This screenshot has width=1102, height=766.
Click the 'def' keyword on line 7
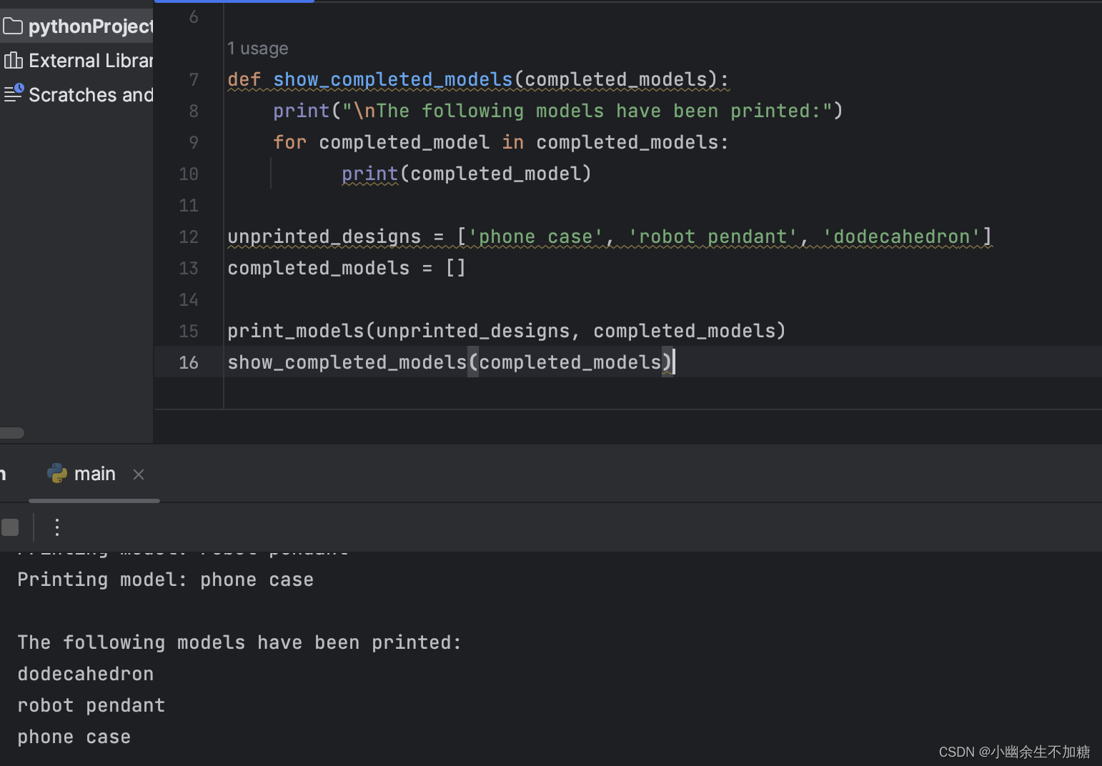click(244, 79)
